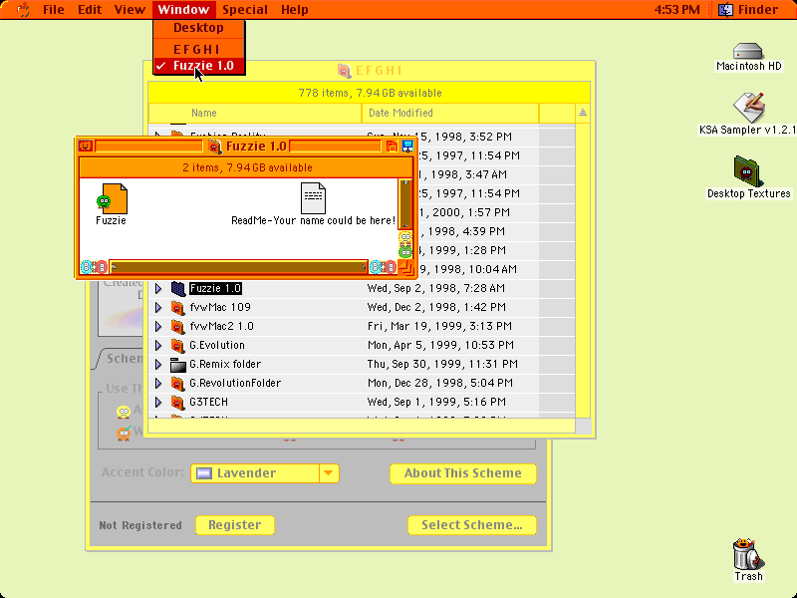Click the blue scroll arrow at horizontal scrollbar's left end
Screen dimensions: 797x598
(x=87, y=267)
